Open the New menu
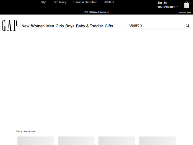This screenshot has height=145, width=193. click(25, 26)
